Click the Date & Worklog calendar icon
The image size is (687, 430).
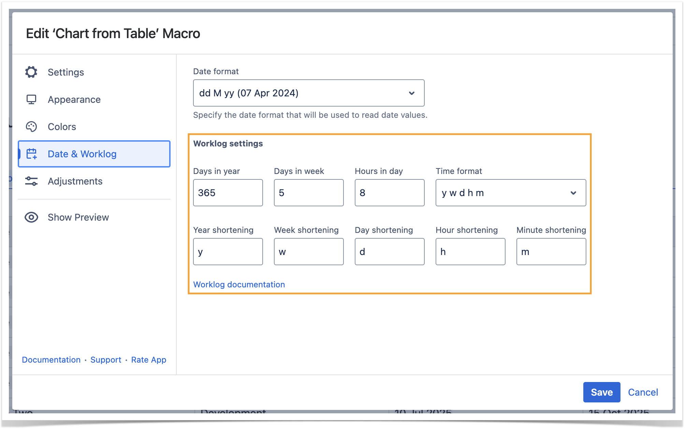tap(32, 154)
